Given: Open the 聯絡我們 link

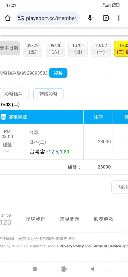Looking at the screenshot, I should [x=35, y=219].
